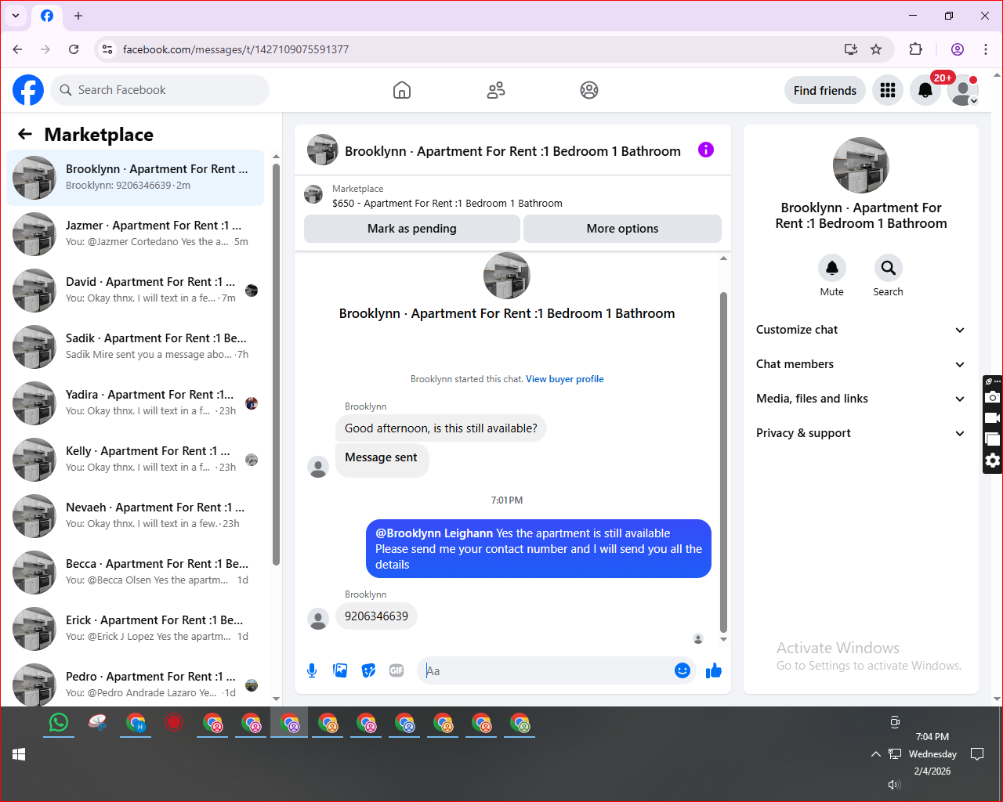Open the Yadira apartment conversation
Screen dimensions: 1003x802
coord(135,403)
